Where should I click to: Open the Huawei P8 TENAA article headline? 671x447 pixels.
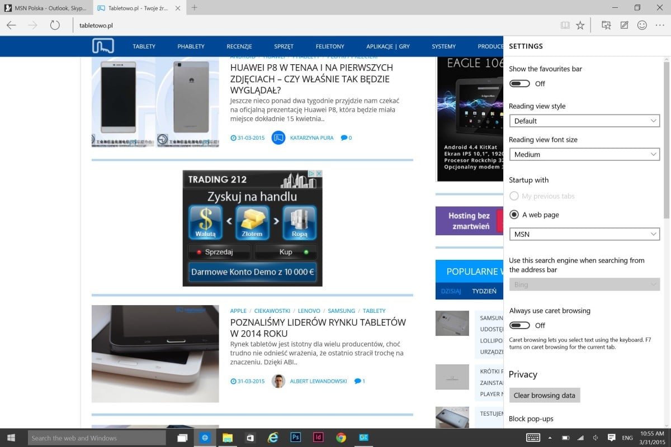point(311,79)
